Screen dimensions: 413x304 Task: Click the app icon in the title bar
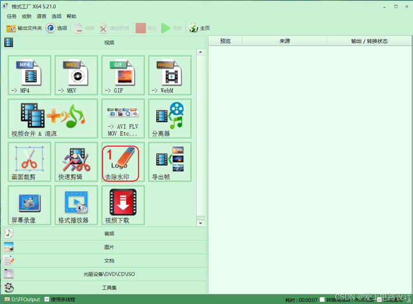coord(6,6)
